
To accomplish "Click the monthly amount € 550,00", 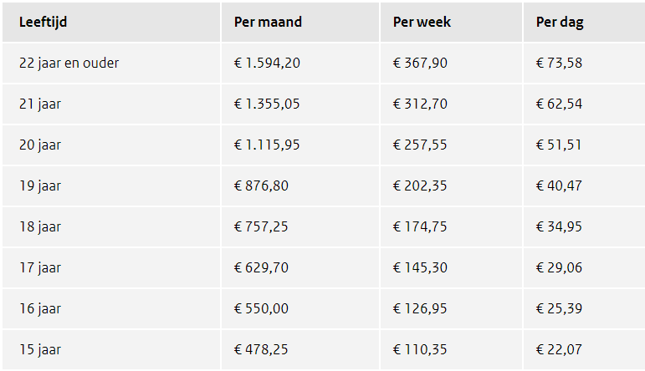I will click(x=261, y=309).
